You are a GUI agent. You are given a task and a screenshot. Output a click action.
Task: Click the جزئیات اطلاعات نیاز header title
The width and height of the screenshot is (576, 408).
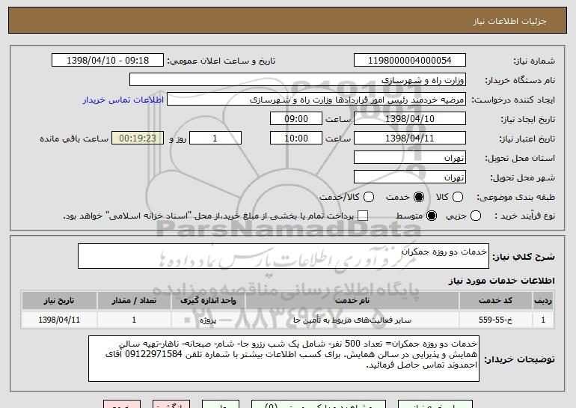[x=510, y=21]
